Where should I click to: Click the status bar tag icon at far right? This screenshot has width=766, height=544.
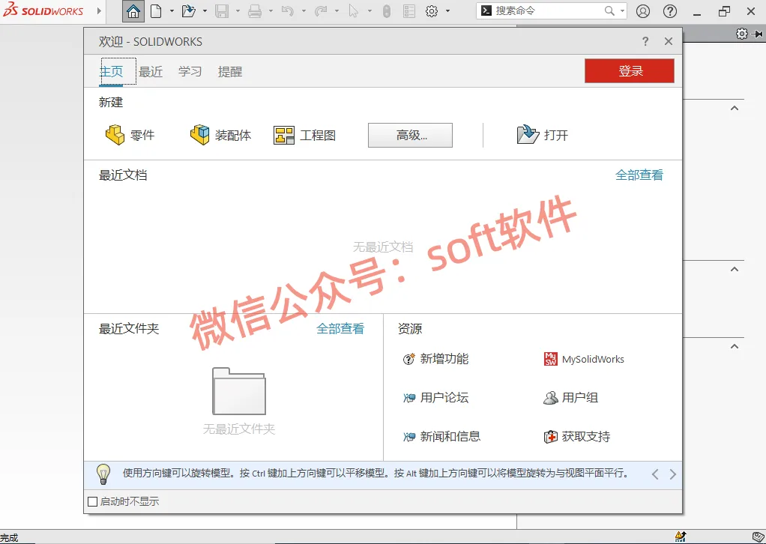[x=759, y=537]
